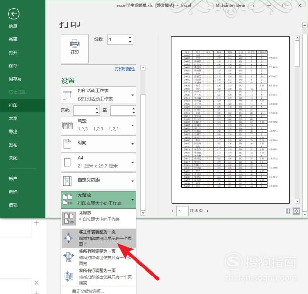Viewport: 308px width, 294px height.
Task: Select 打印 in the sidebar
Action: click(x=23, y=105)
